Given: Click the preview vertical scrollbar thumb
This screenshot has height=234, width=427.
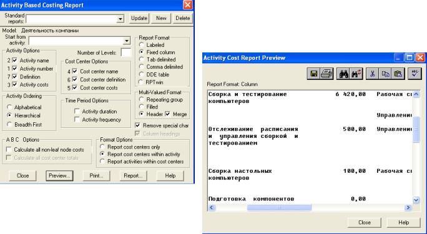Looking at the screenshot, I should (x=416, y=130).
